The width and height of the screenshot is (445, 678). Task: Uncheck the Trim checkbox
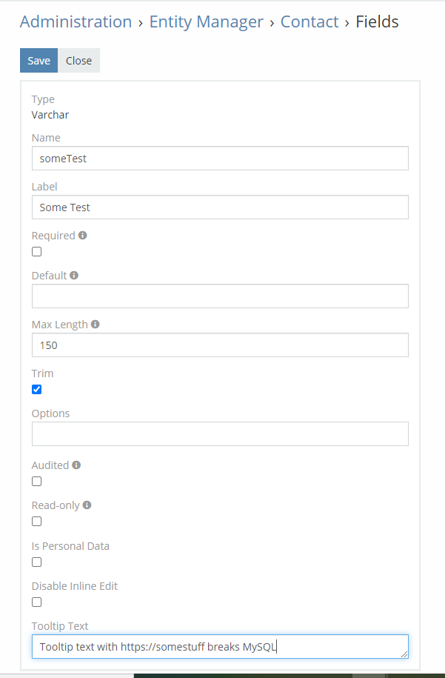(37, 390)
